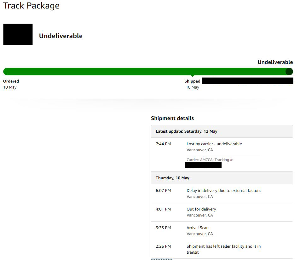
Task: Open the product thumbnail image
Action: click(x=18, y=34)
